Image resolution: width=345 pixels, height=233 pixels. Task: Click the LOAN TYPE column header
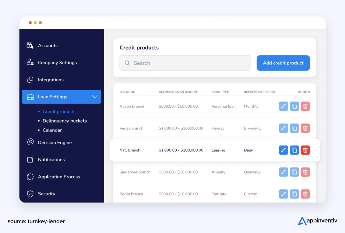pos(220,92)
